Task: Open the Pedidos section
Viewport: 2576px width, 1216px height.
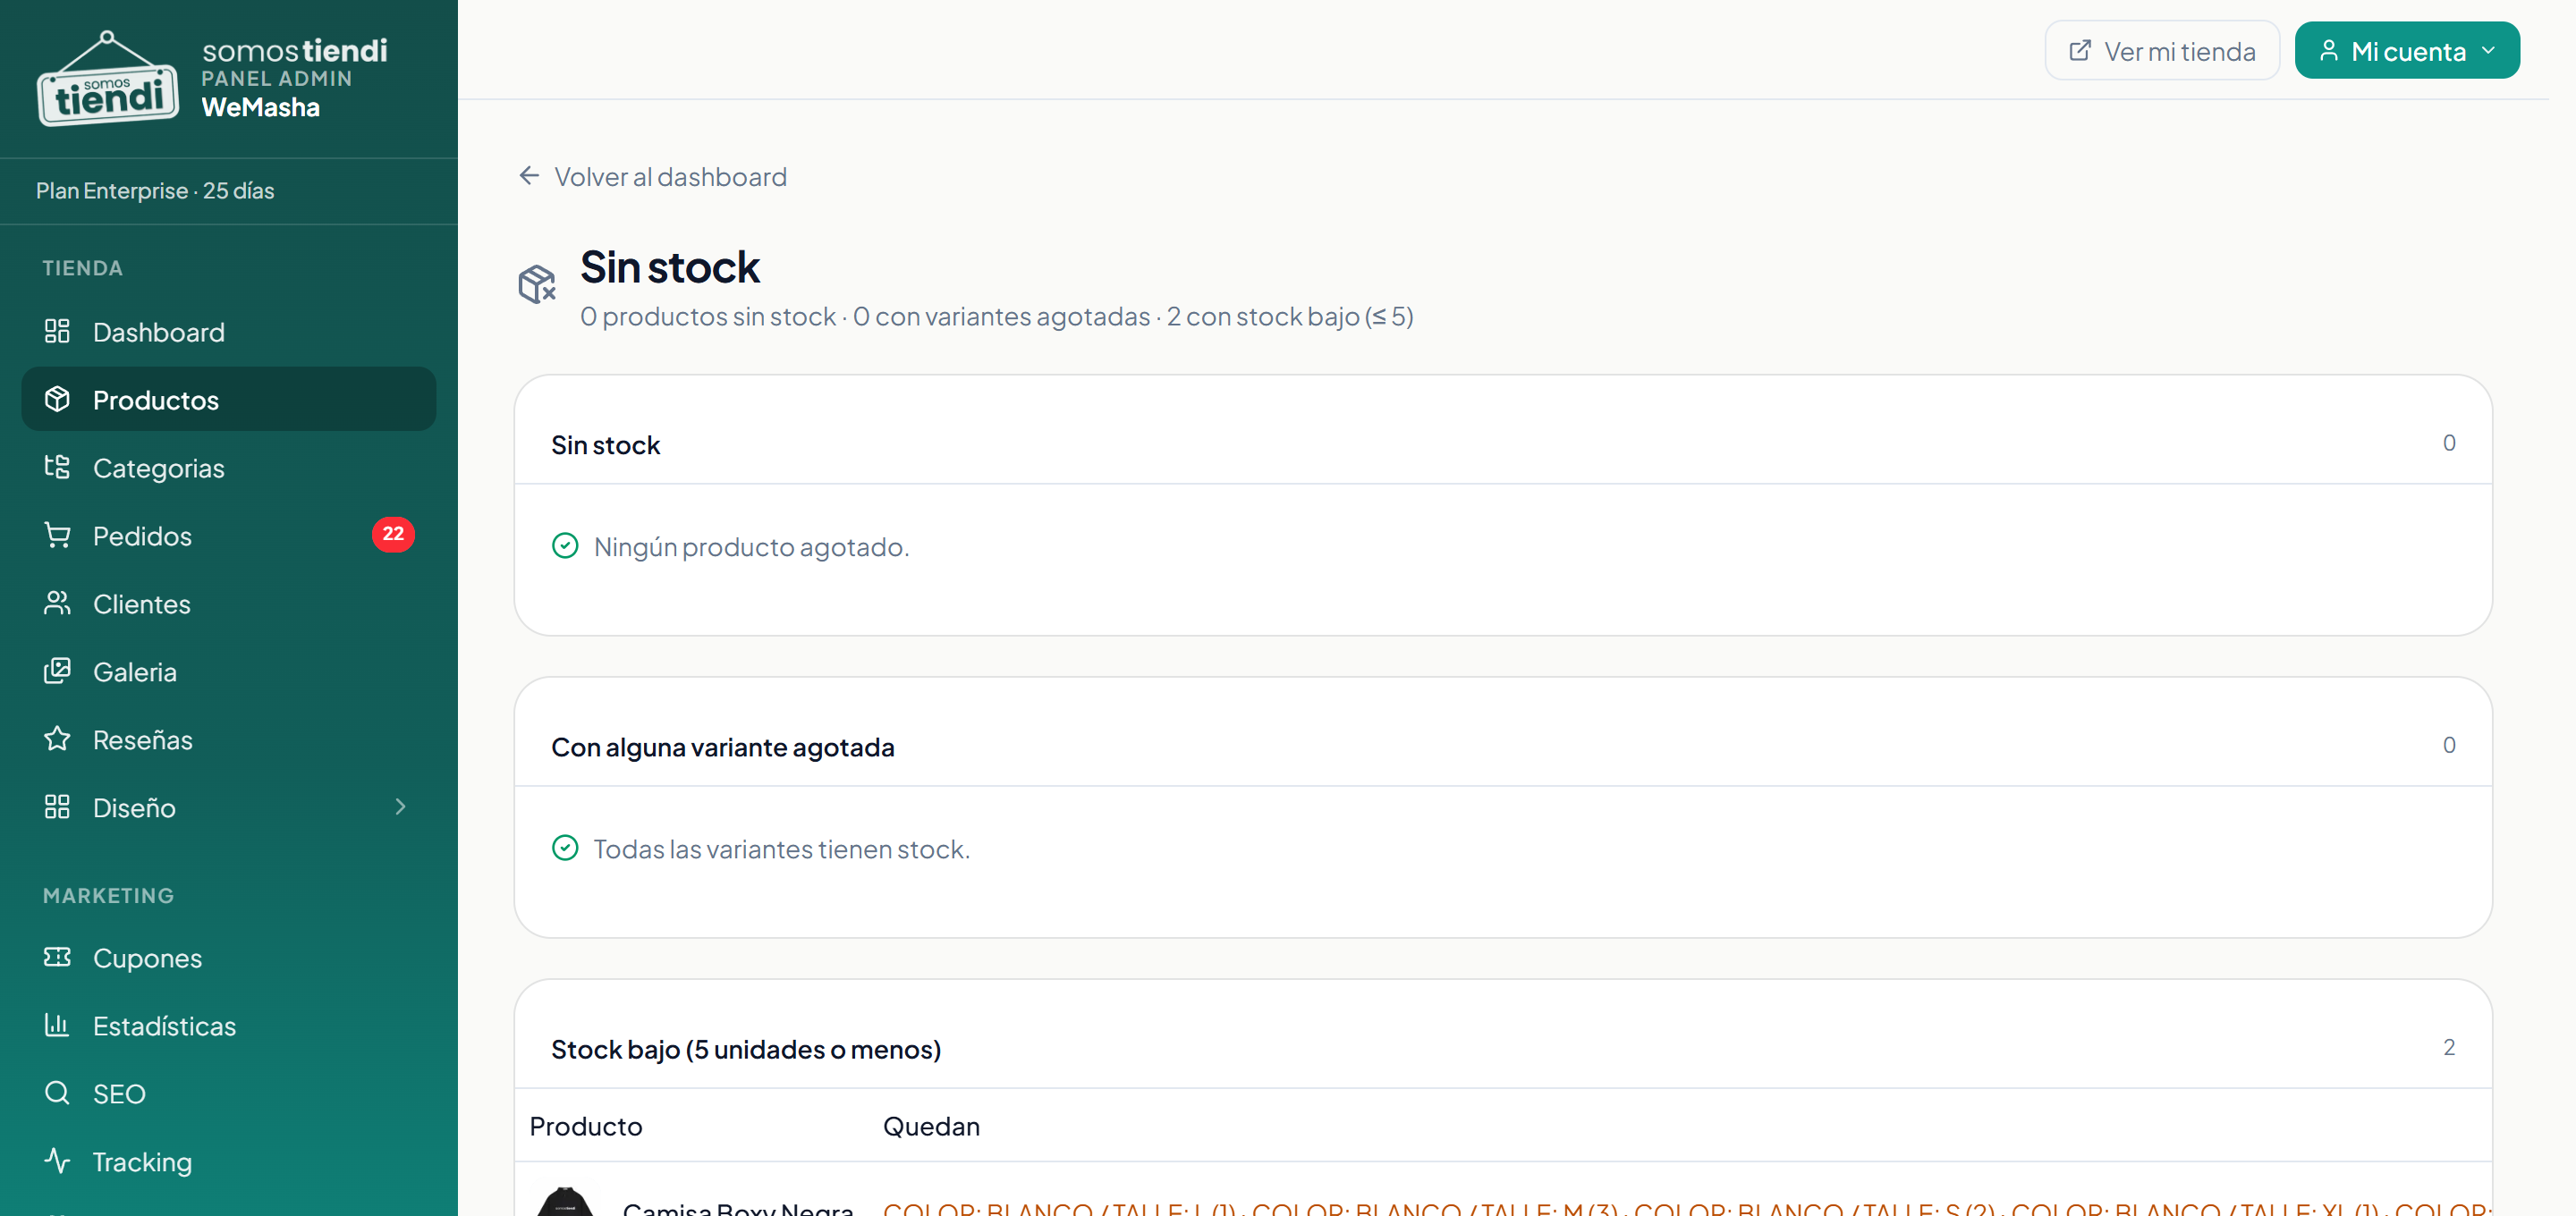Action: coord(229,535)
